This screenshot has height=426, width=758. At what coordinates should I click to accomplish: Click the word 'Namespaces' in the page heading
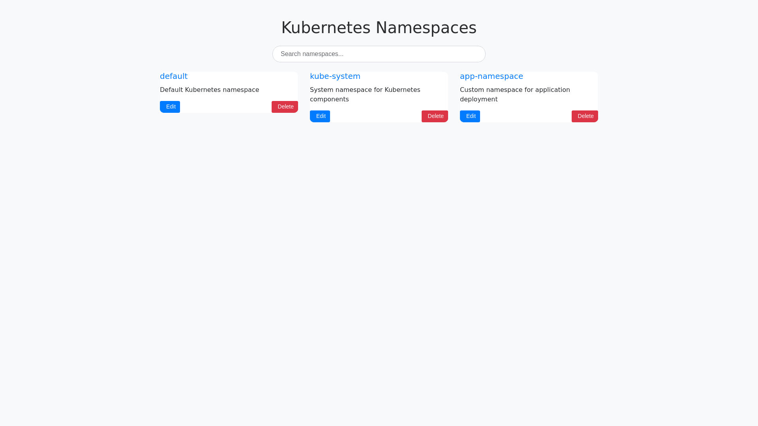coord(426,28)
